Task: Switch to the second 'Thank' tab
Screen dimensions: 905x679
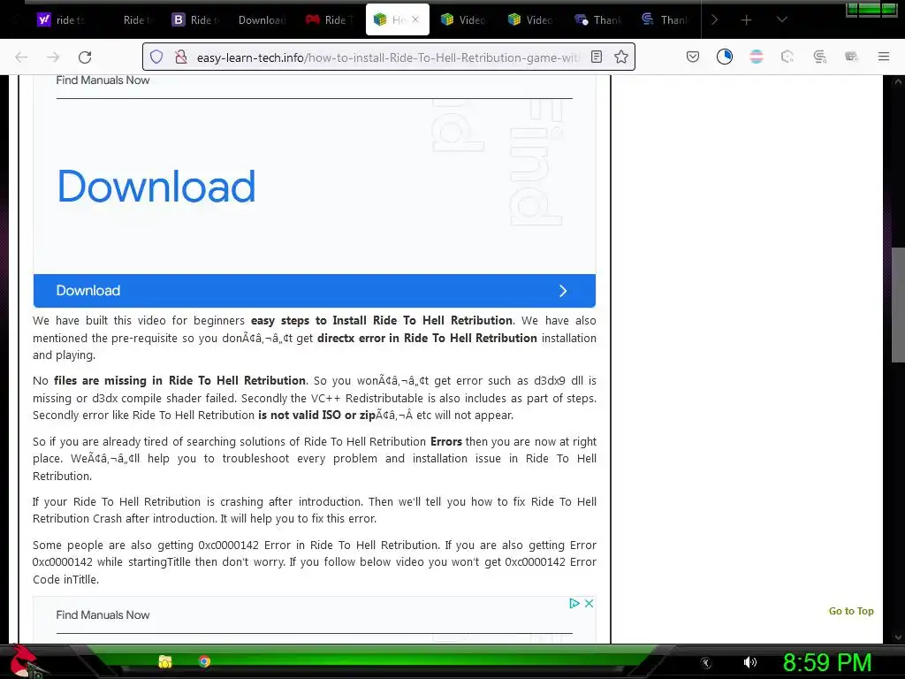Action: (665, 19)
